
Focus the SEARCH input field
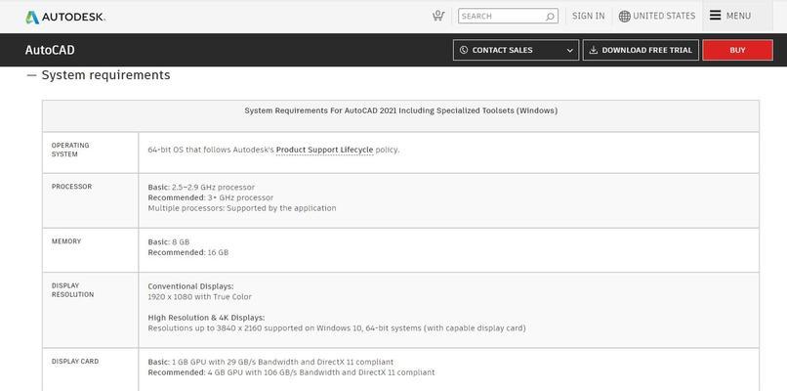508,16
